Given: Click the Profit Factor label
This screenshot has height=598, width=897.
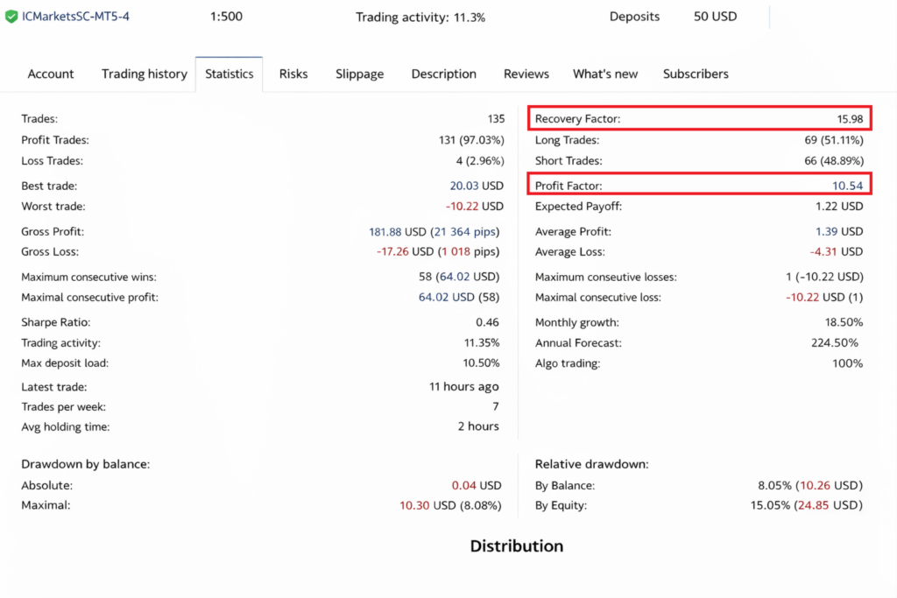Looking at the screenshot, I should click(568, 186).
